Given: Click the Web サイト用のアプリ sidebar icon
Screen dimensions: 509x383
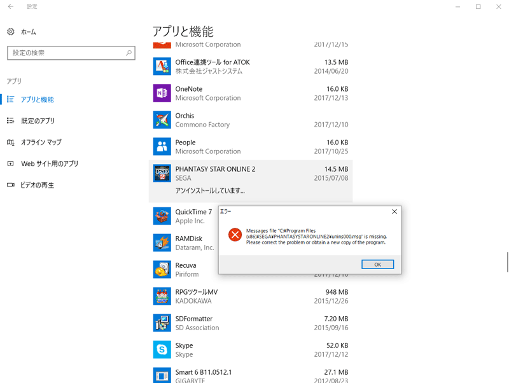Looking at the screenshot, I should point(10,164).
